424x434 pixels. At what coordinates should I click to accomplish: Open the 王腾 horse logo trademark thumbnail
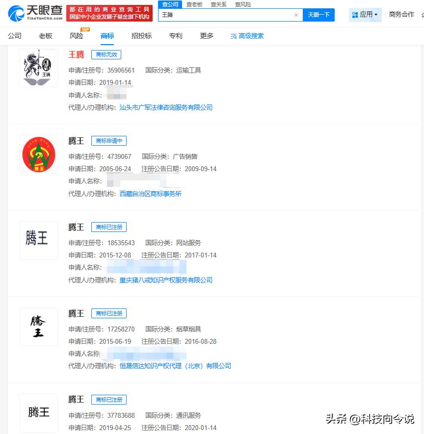(38, 68)
